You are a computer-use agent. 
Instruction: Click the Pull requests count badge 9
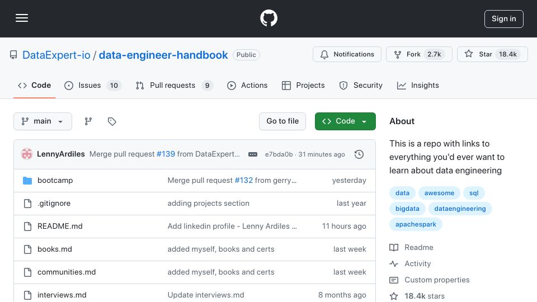tap(207, 86)
